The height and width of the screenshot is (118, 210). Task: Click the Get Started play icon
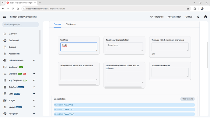click(5, 40)
